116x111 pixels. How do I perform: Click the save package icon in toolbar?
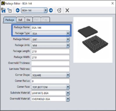click(3, 10)
